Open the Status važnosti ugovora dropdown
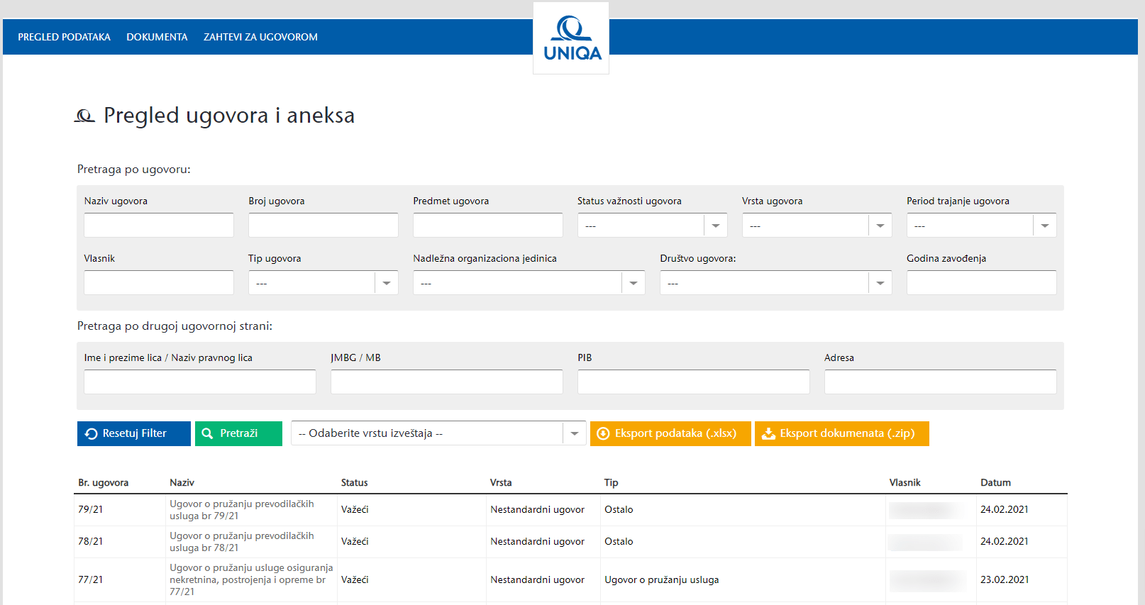 (x=715, y=226)
